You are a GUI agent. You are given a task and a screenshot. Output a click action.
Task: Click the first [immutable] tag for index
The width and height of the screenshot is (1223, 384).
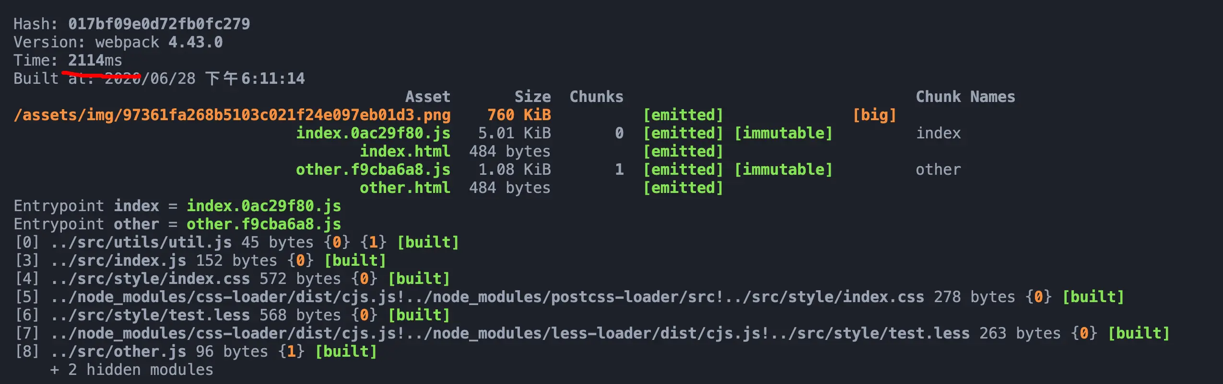pyautogui.click(x=783, y=133)
